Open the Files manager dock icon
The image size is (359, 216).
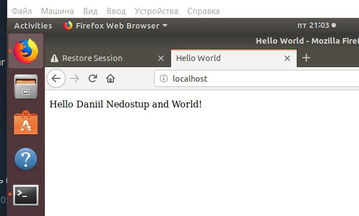[26, 87]
